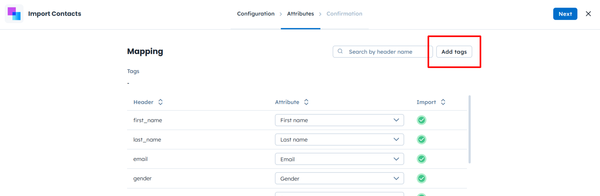600x196 pixels.
Task: Switch to the Confirmation step
Action: tap(344, 14)
